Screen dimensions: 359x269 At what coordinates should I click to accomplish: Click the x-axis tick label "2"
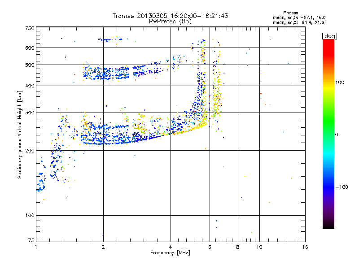coord(103,247)
